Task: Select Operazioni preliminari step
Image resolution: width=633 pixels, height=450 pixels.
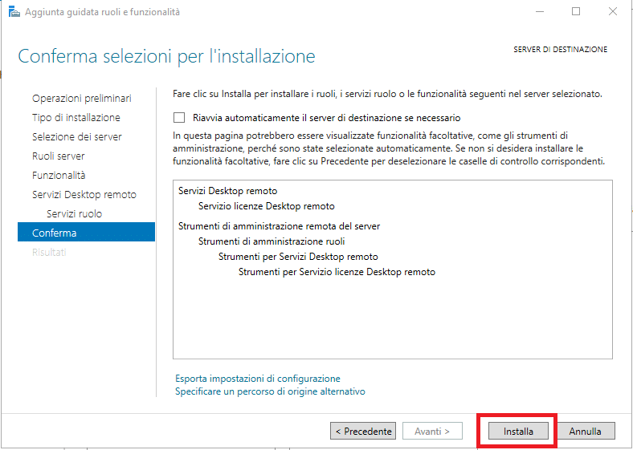Action: pyautogui.click(x=82, y=99)
